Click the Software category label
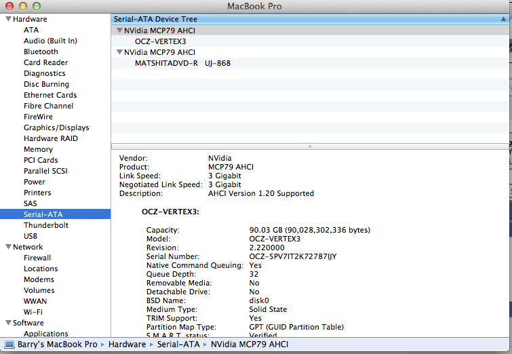512x354 pixels. (28, 323)
